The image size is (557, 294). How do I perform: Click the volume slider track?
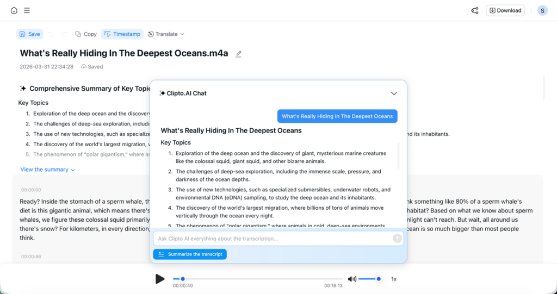[368, 279]
